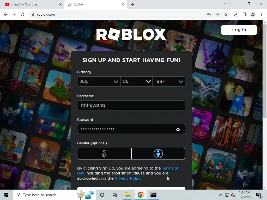Open Chrome downloads icon
This screenshot has width=267, height=200.
point(236,15)
